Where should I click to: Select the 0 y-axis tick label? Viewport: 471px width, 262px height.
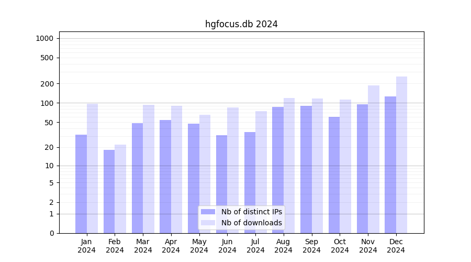(x=51, y=233)
